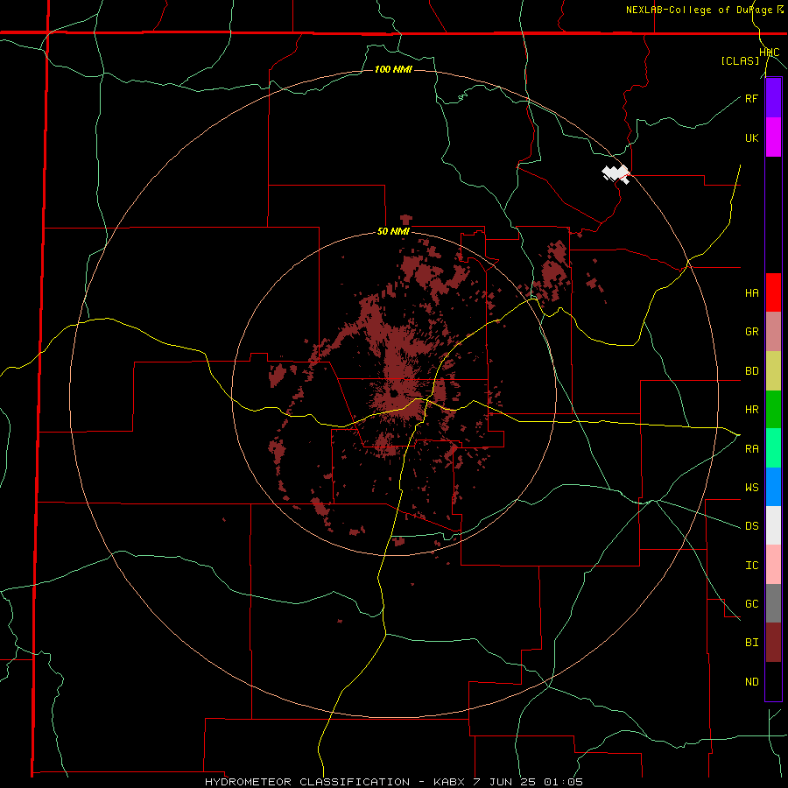Click the magenta UK color swatch

[773, 137]
